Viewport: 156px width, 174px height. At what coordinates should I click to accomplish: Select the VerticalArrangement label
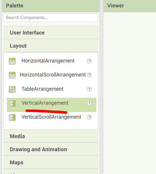[x=45, y=103]
